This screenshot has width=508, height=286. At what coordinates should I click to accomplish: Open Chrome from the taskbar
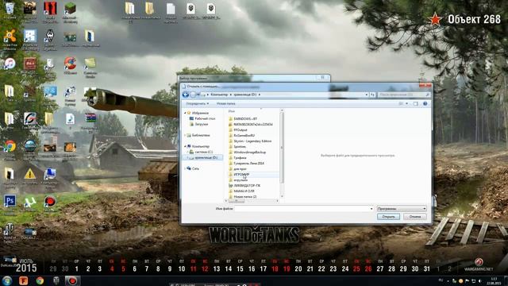click(x=40, y=280)
